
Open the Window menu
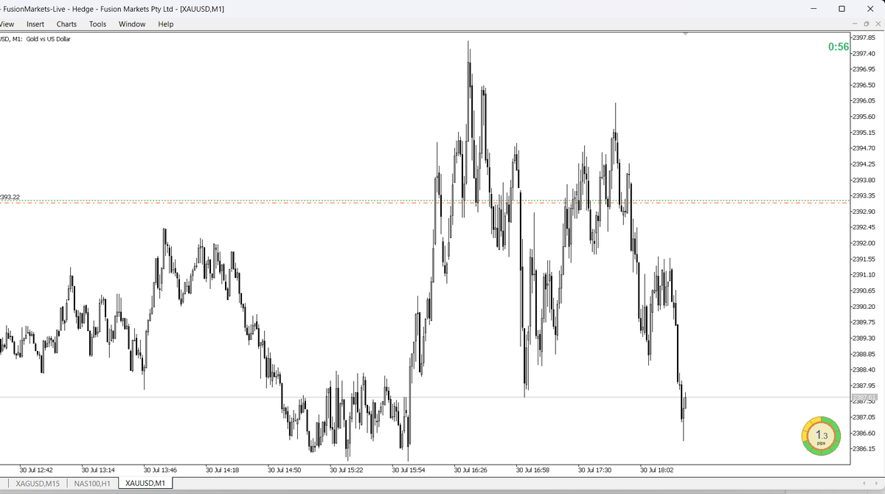pyautogui.click(x=132, y=24)
